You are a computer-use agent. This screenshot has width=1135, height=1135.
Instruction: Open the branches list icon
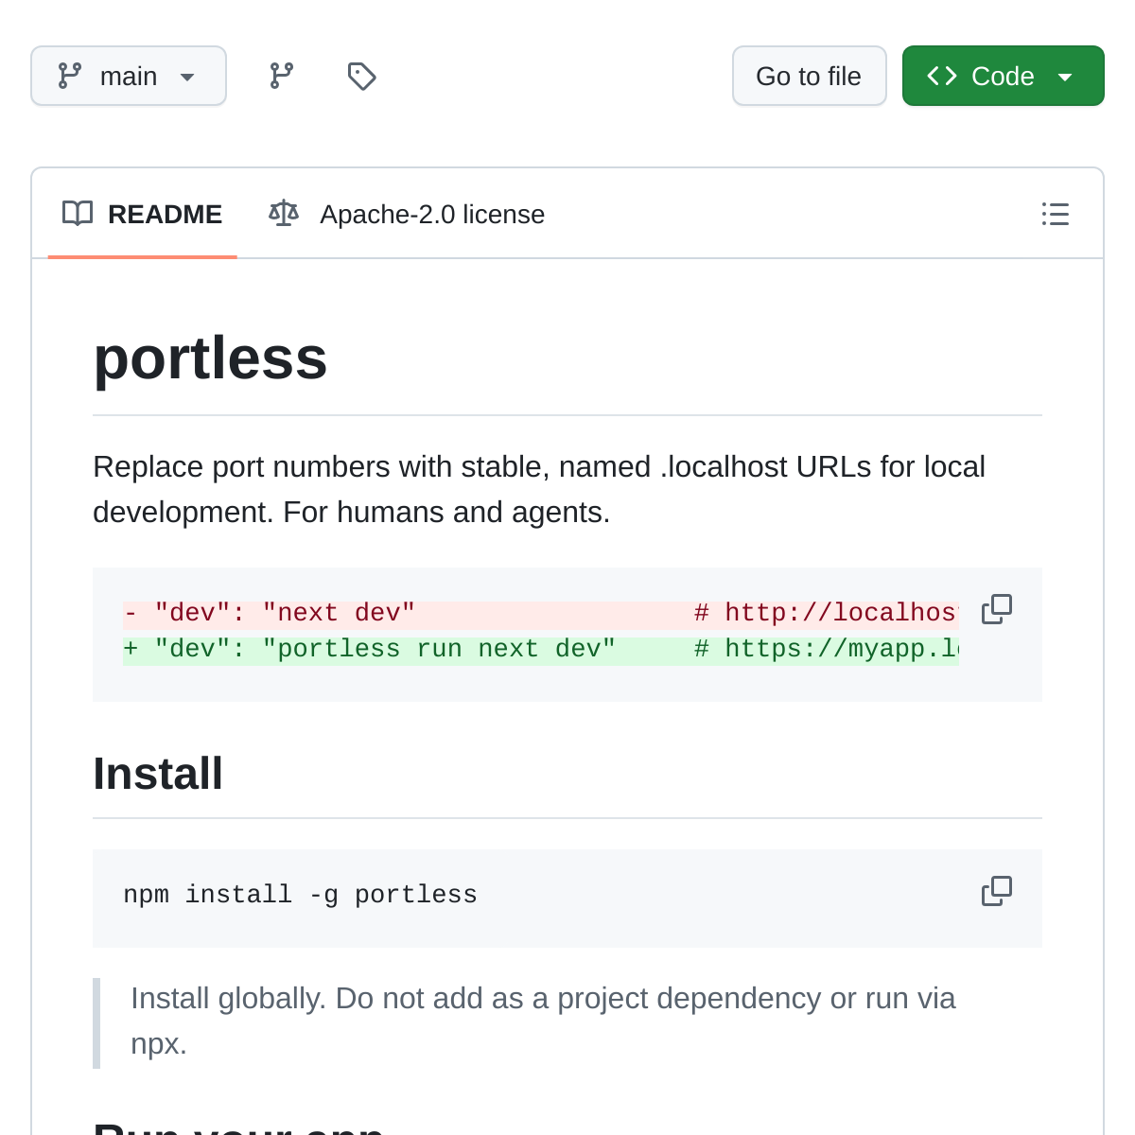click(282, 76)
